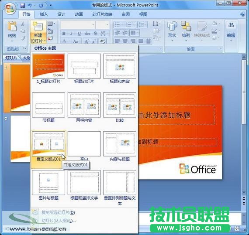Click 复制所选幻灯片(D) menu entry
The width and height of the screenshot is (249, 235).
click(x=84, y=212)
